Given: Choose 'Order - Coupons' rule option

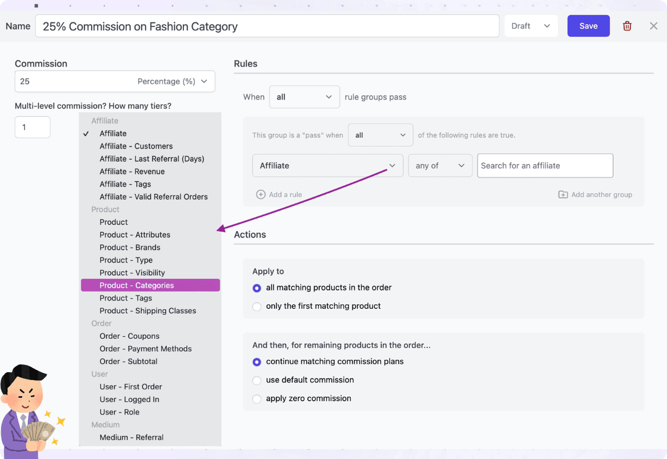Looking at the screenshot, I should [130, 336].
